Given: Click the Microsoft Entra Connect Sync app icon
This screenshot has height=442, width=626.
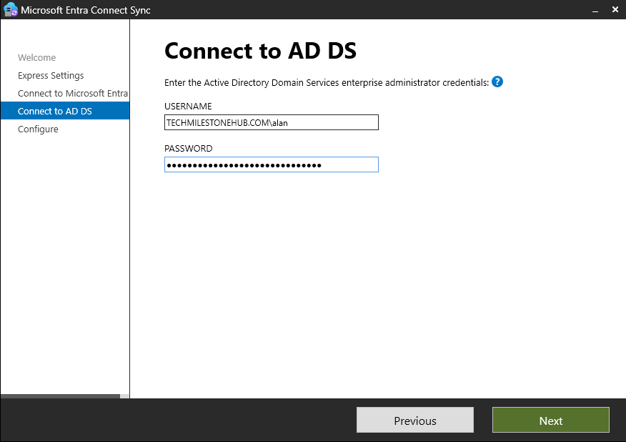Looking at the screenshot, I should click(11, 9).
